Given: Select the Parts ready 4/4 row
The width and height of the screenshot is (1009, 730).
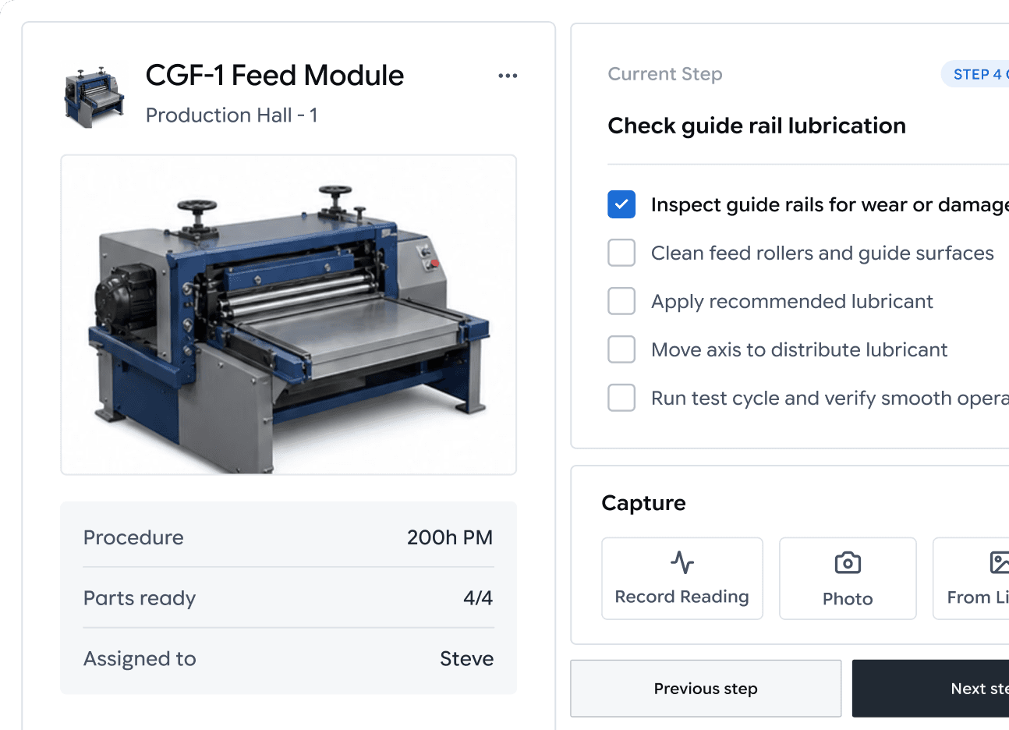Looking at the screenshot, I should point(289,598).
